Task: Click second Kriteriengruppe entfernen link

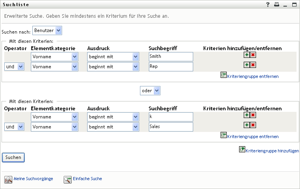Action: tap(253, 137)
